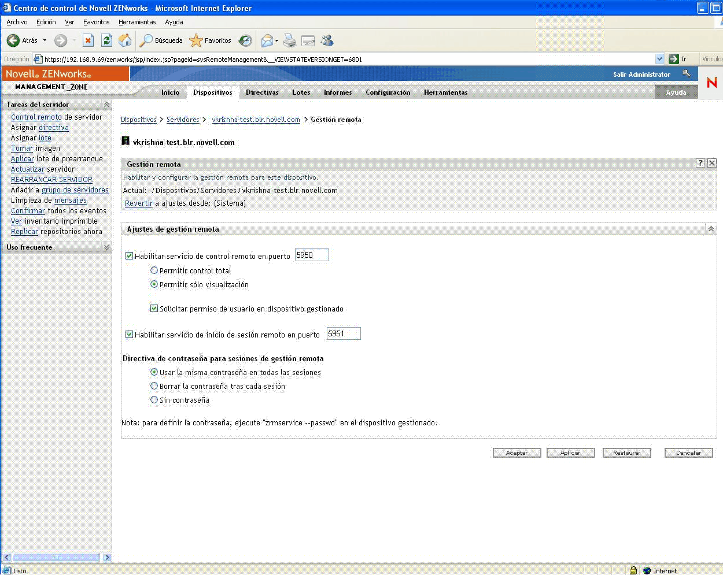Click the IE Back arrow icon

[13, 40]
